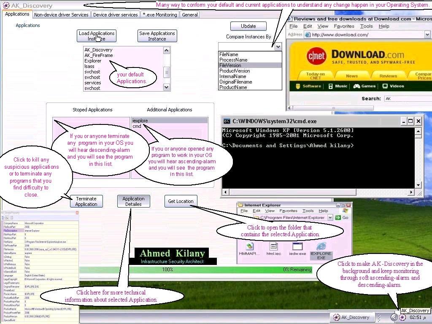Click default applications list scroll up arrow
The image size is (432, 324).
click(x=166, y=51)
